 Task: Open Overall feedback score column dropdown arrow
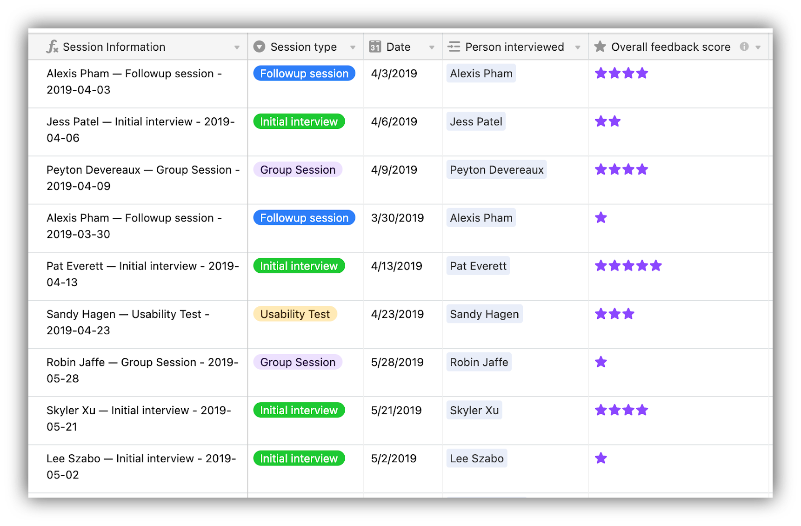click(x=758, y=47)
